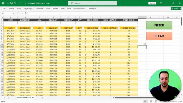Open the Desenvolvedor tab
Screen dimensions: 183x103
pyautogui.click(x=79, y=9)
